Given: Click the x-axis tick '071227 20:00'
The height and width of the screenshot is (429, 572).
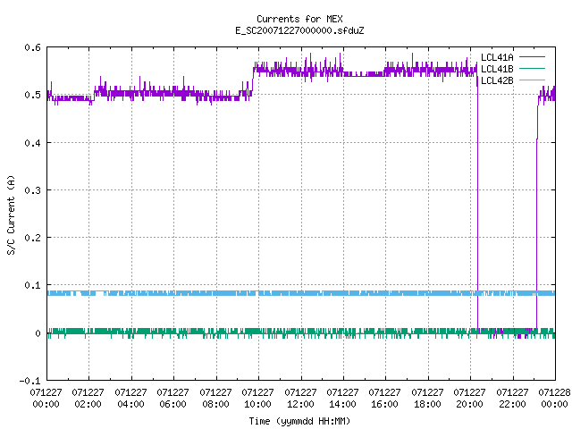Looking at the screenshot, I should coord(469,399).
